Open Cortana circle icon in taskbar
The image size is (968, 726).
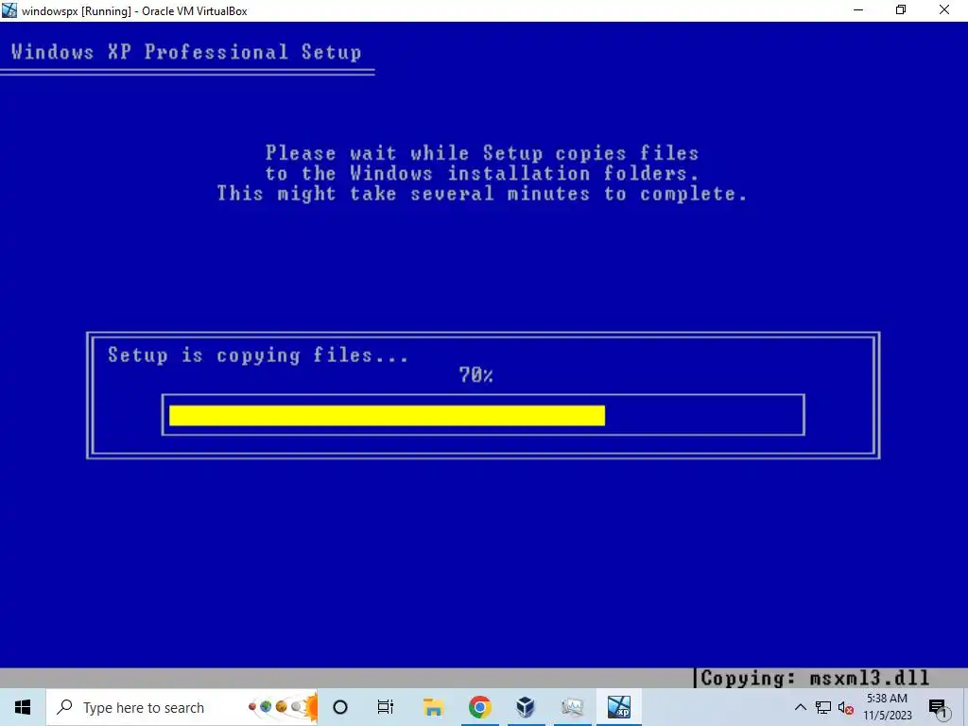[340, 707]
